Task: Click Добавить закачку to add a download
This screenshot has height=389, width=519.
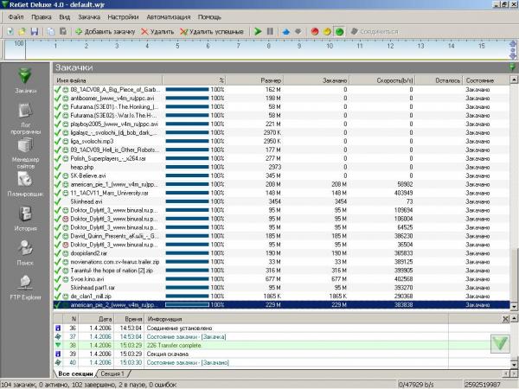Action: pos(106,31)
